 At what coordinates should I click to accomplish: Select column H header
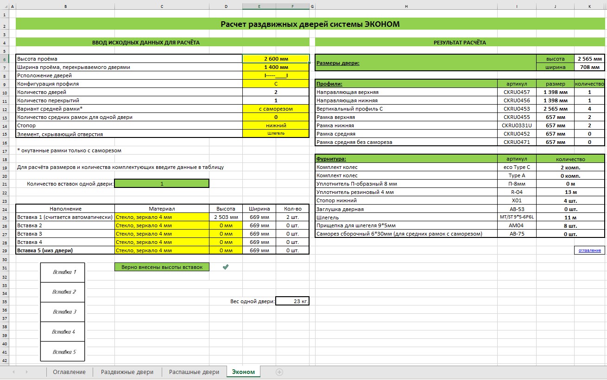coord(406,6)
